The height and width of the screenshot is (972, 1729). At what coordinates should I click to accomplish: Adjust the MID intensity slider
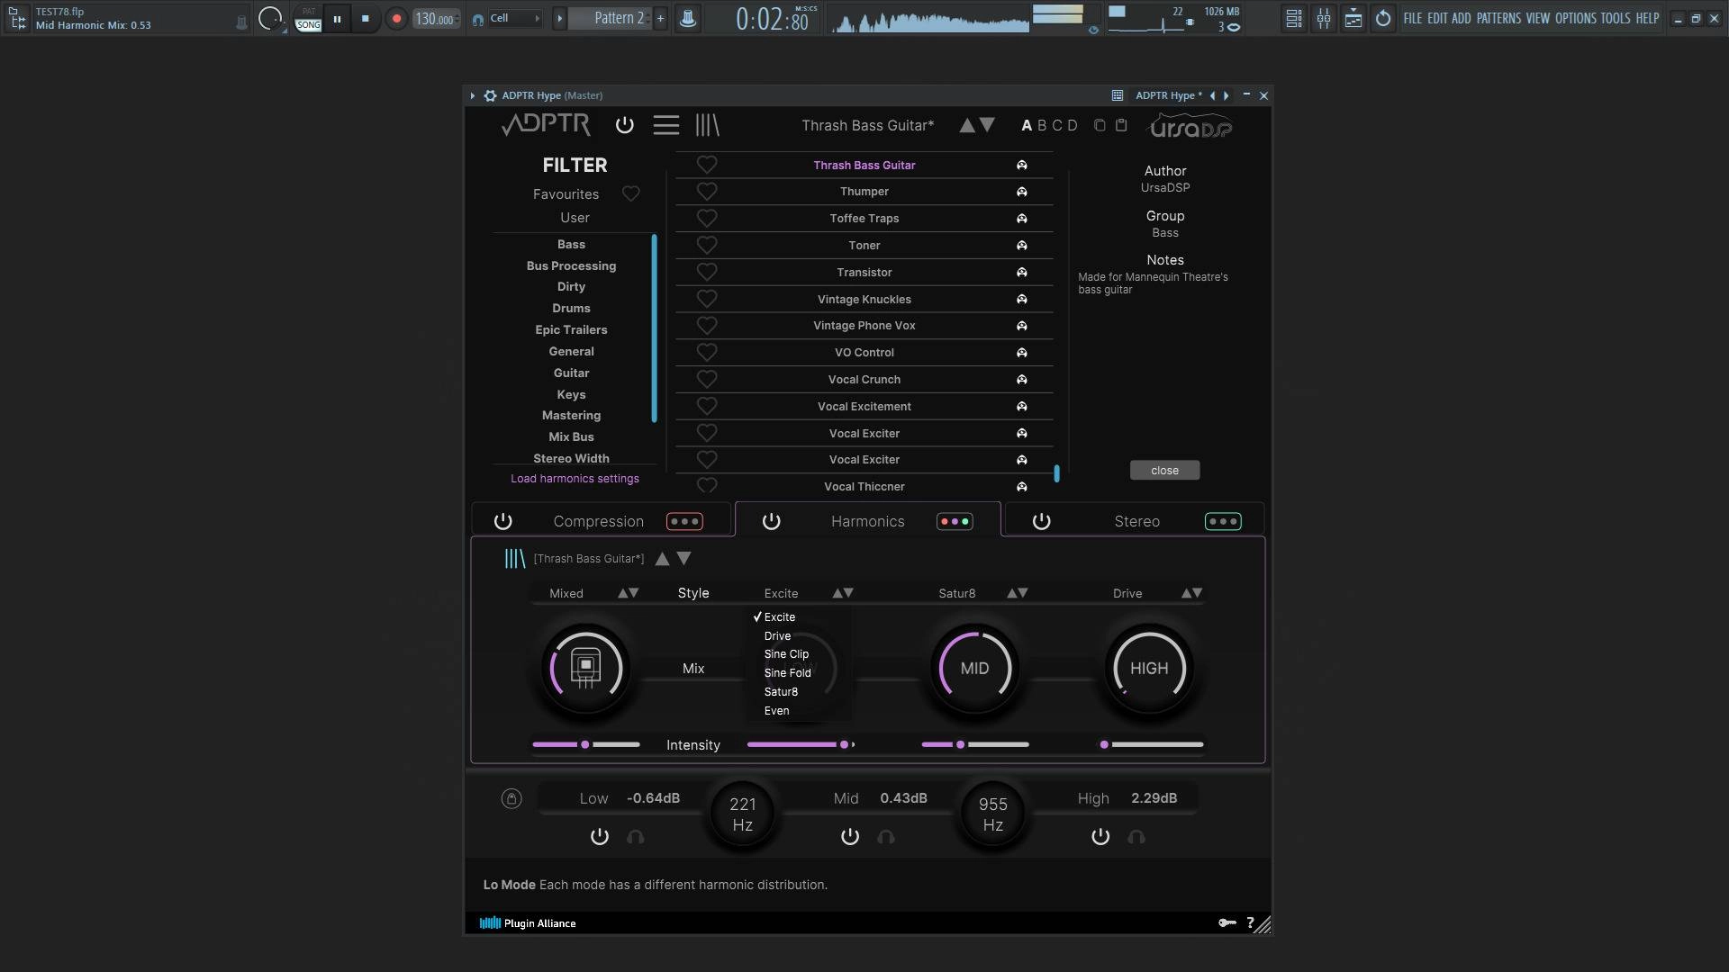point(975,745)
